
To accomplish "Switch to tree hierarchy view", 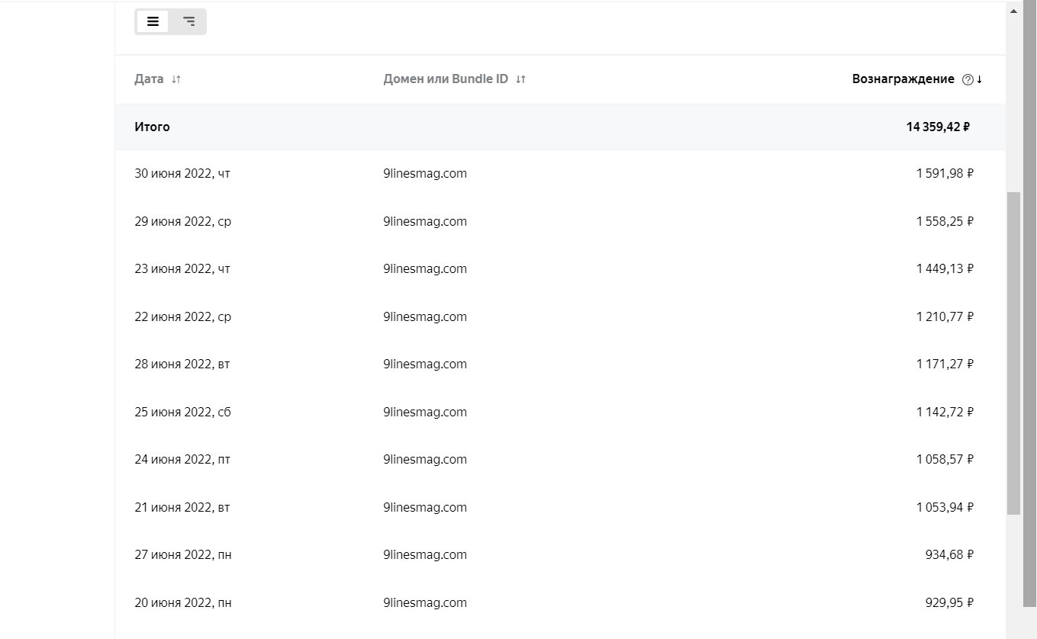I will [188, 21].
